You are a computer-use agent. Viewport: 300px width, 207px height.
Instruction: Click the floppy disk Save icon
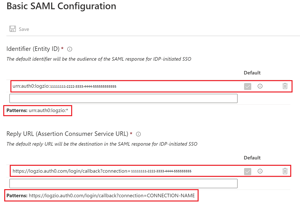(13, 29)
